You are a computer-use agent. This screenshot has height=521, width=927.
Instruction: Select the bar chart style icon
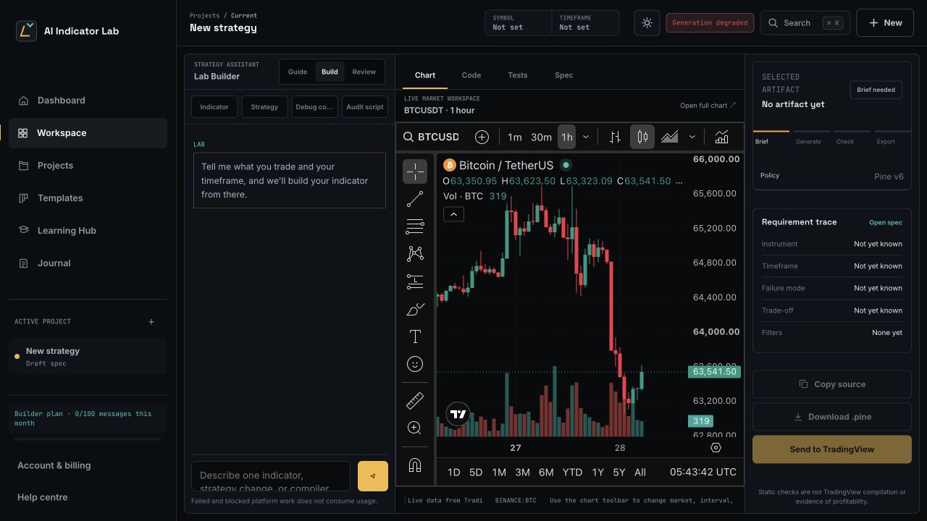point(615,137)
